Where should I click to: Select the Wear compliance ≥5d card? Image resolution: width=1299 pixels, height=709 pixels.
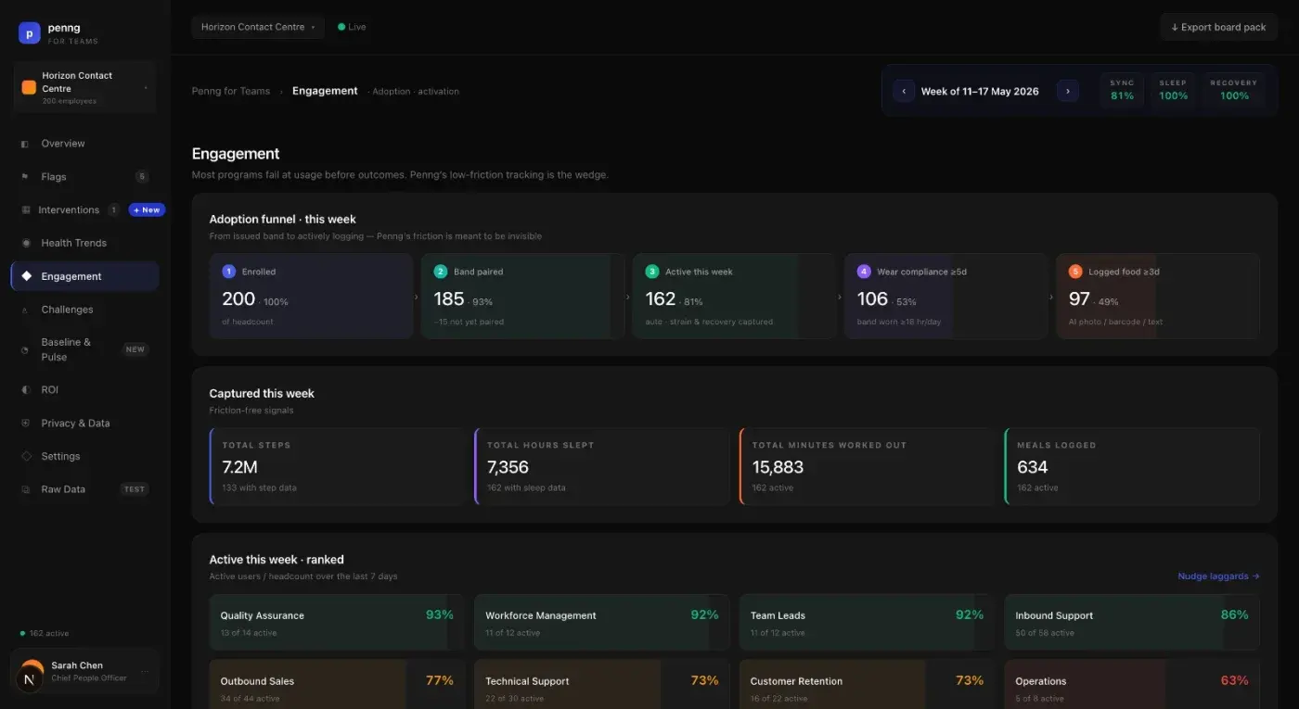[x=945, y=297]
